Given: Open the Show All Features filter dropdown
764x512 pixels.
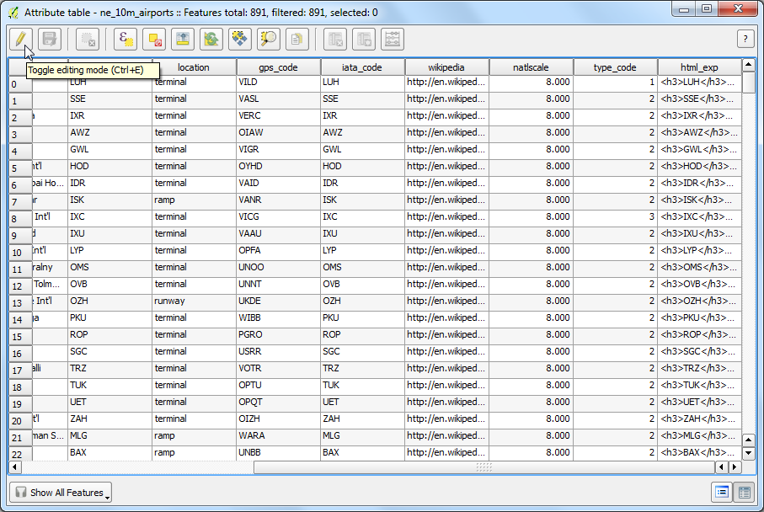Looking at the screenshot, I should click(x=61, y=493).
